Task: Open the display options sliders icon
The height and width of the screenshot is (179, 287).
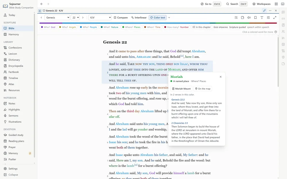Action: pos(268,17)
